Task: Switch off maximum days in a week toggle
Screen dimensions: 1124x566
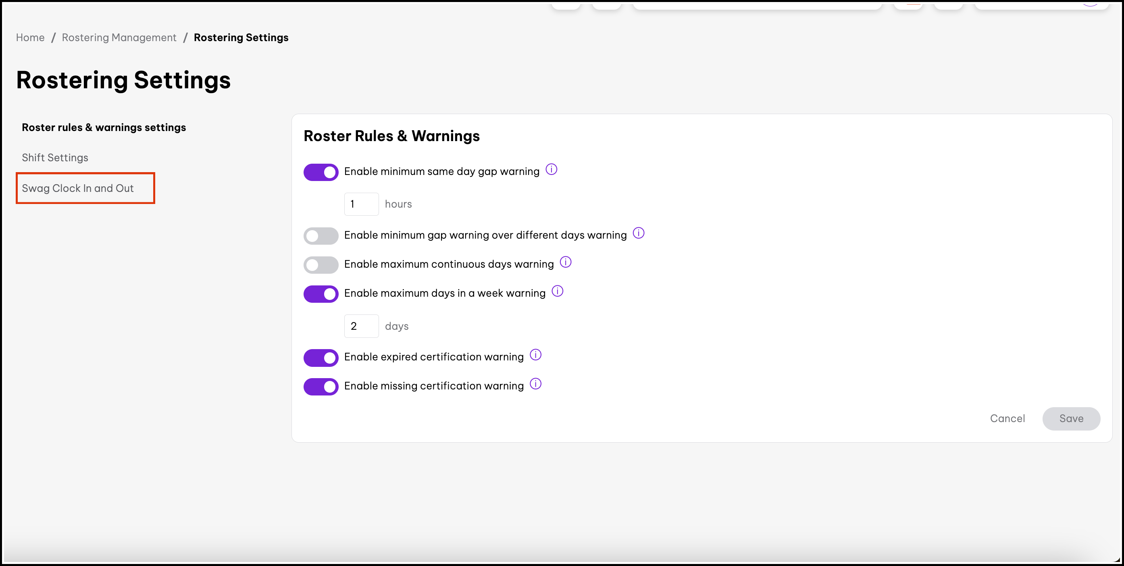Action: tap(321, 294)
